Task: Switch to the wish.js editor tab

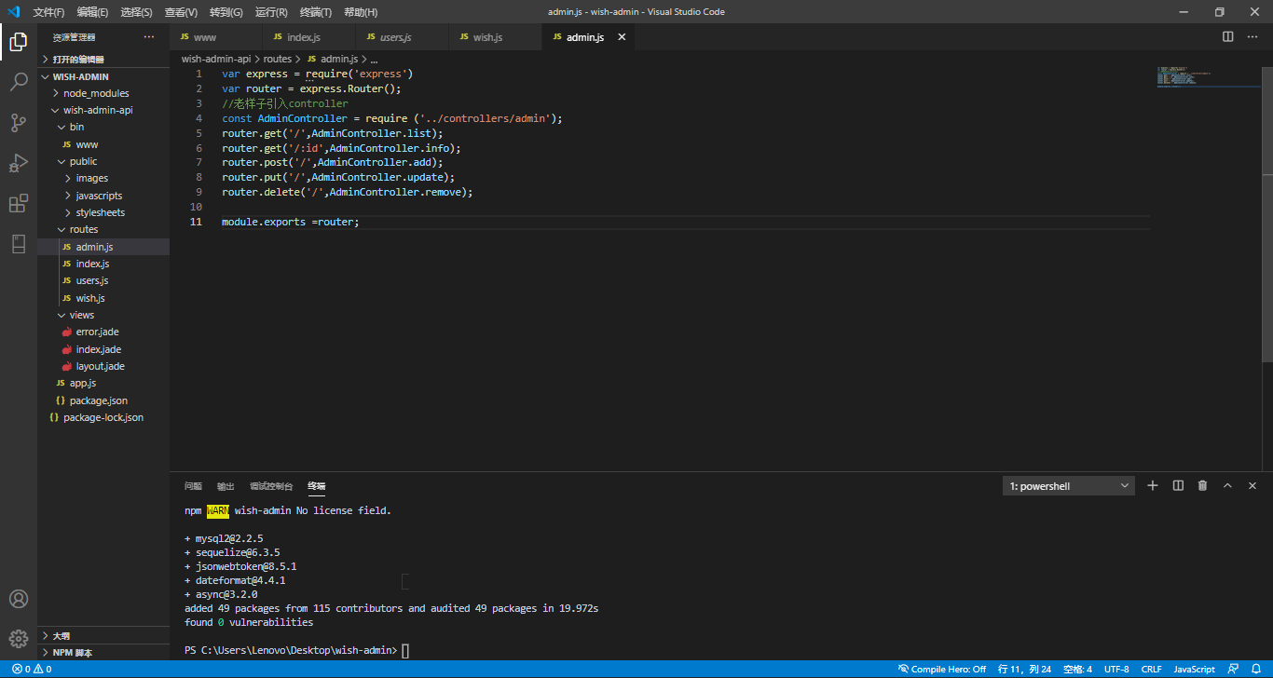Action: 496,37
